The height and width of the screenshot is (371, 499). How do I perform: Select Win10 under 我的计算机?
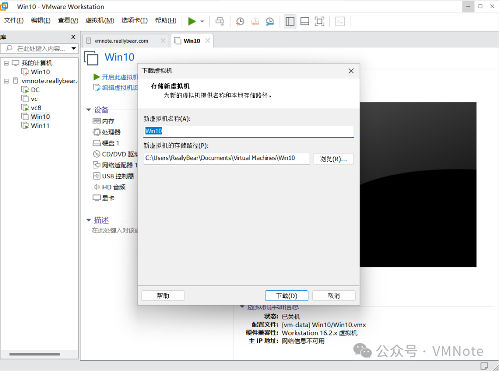pyautogui.click(x=40, y=72)
